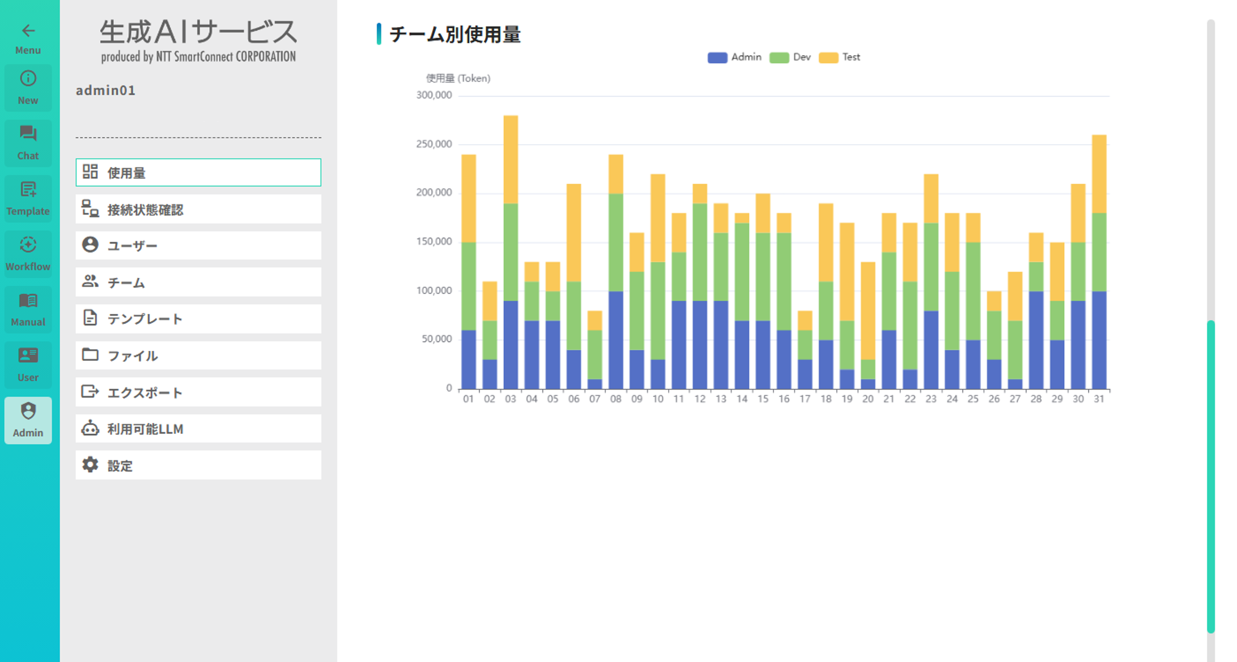Open the User card icon
Image resolution: width=1237 pixels, height=662 pixels.
coord(28,355)
